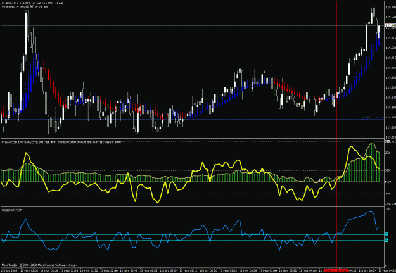Click the -100 level label on the CCI scale

point(388,194)
